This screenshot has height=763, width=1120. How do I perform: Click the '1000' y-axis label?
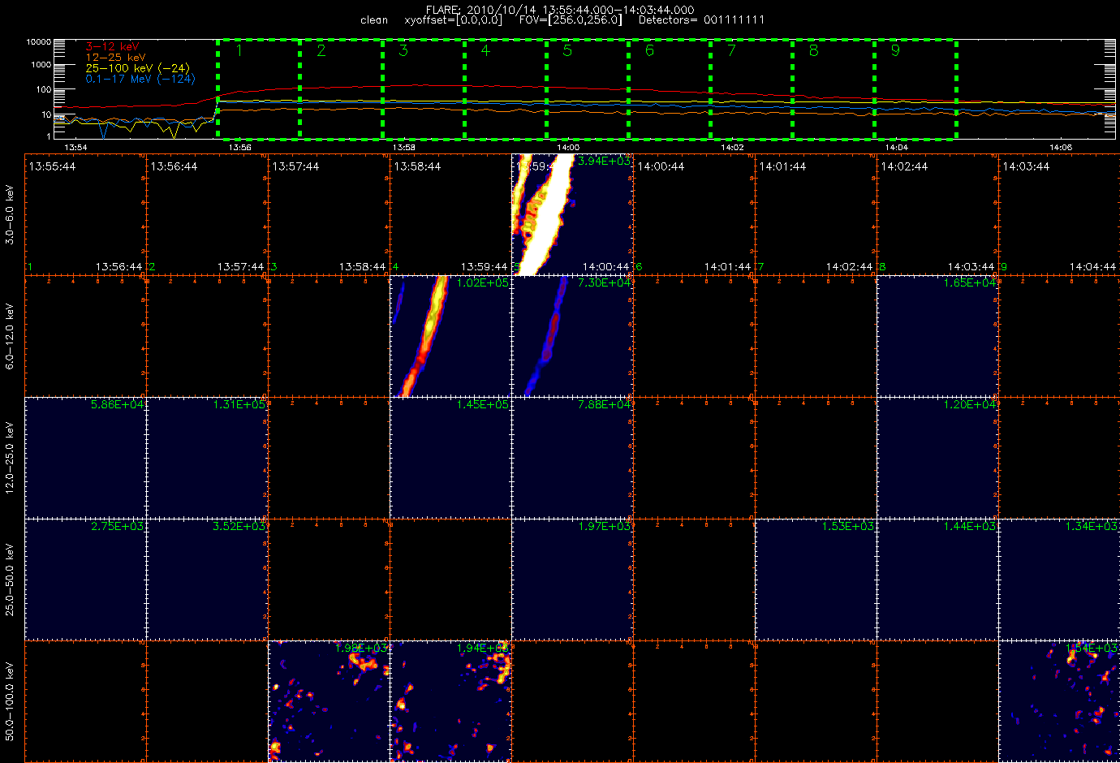41,65
